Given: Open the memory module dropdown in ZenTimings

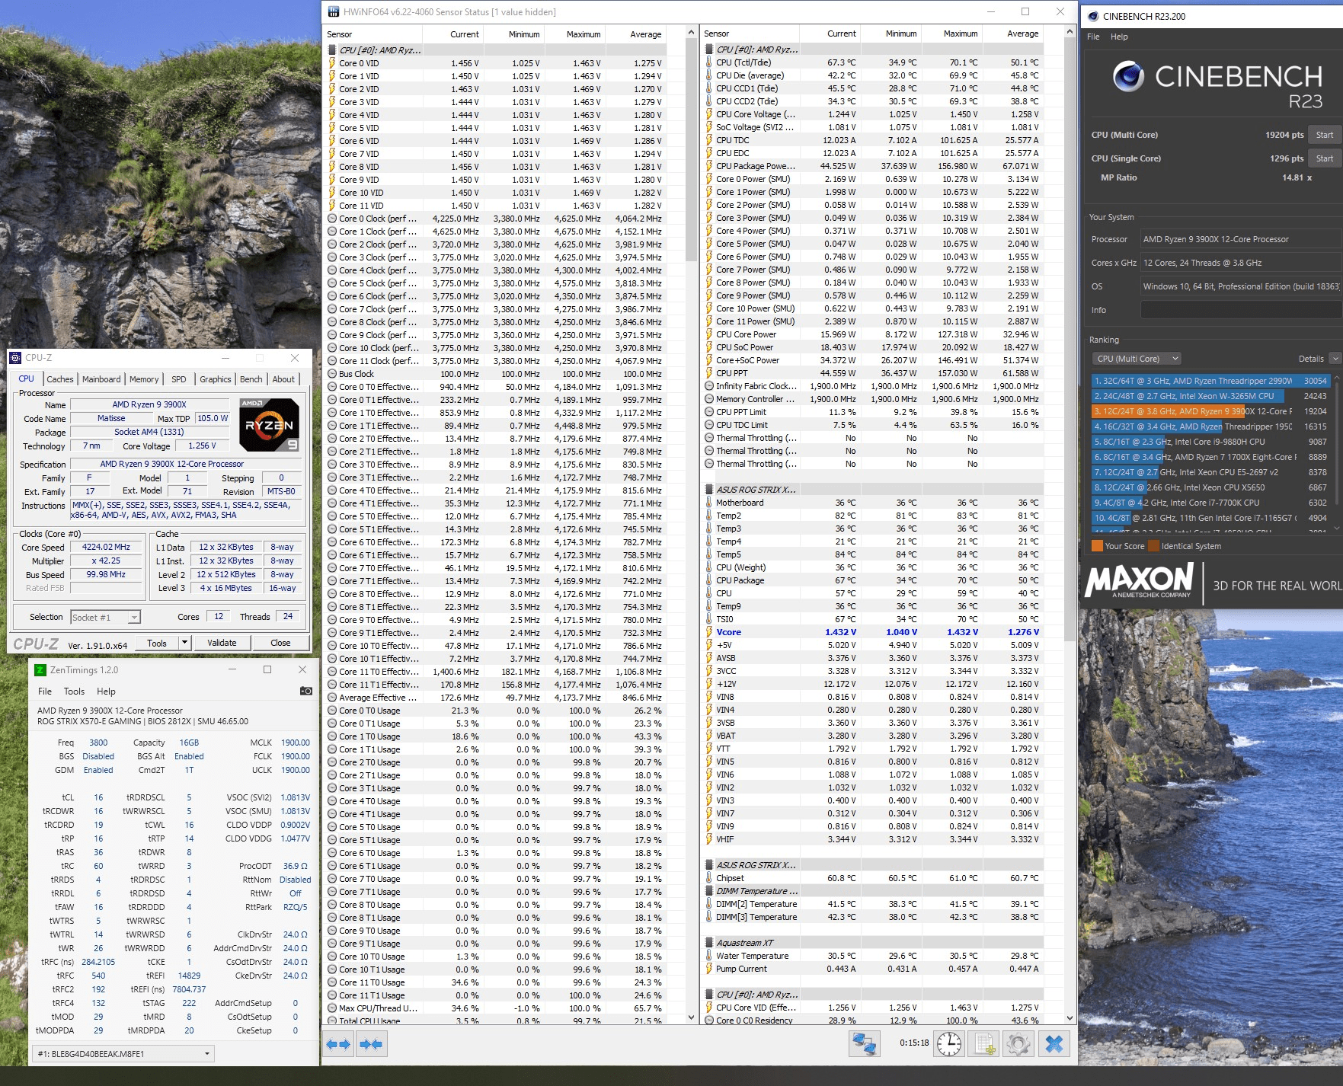Looking at the screenshot, I should click(124, 1054).
